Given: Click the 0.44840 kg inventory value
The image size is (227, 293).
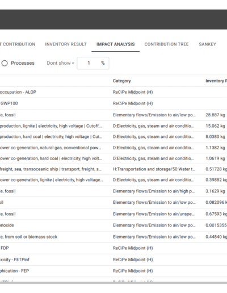Looking at the screenshot, I should (x=216, y=237).
